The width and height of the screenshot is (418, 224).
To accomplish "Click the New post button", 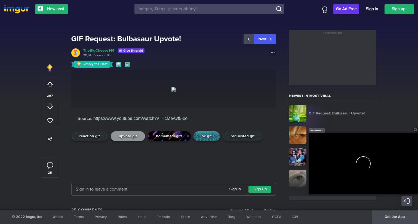I will pos(51,9).
